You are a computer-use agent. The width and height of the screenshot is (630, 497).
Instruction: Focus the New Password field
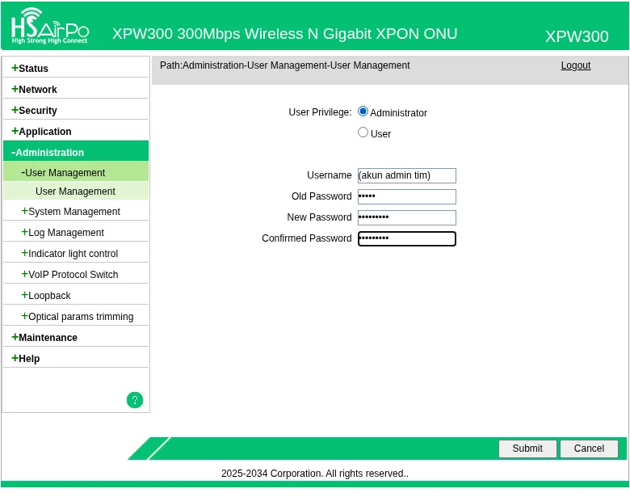pyautogui.click(x=406, y=217)
